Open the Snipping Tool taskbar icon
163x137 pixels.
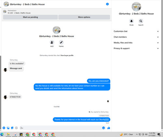(15, 134)
